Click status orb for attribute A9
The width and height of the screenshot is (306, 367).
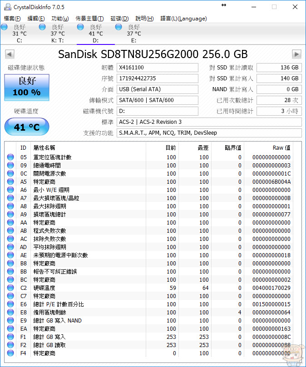(x=10, y=214)
